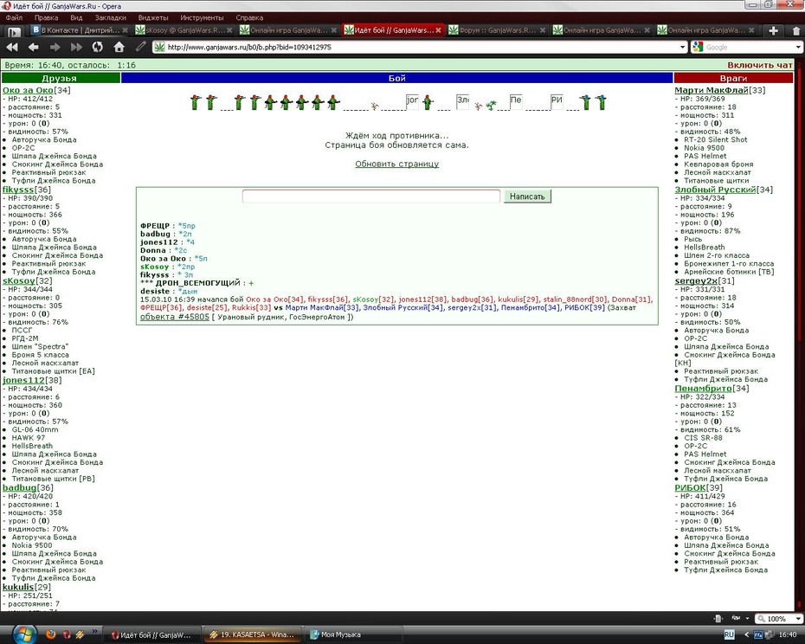Open a new tab with plus icon
805x644 pixels.
click(x=773, y=31)
